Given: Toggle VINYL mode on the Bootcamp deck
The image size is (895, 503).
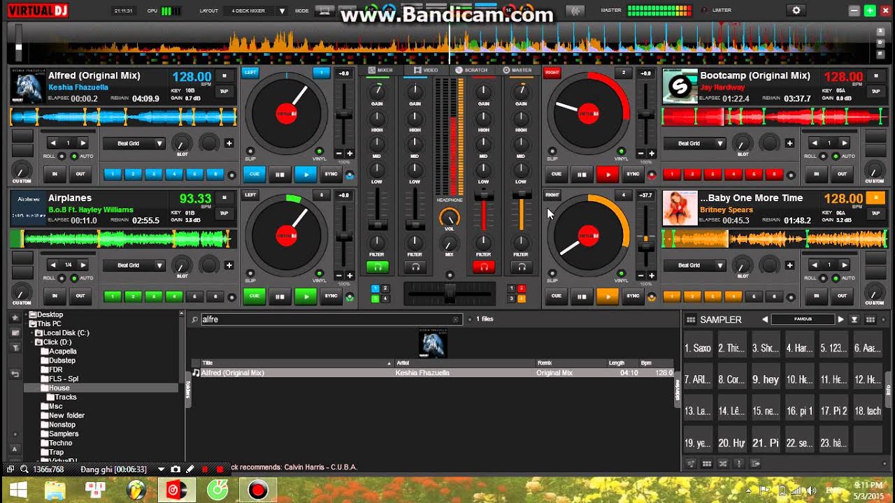Looking at the screenshot, I should [x=621, y=152].
